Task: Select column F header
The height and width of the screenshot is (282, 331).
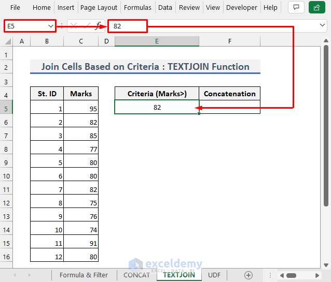Action: coord(230,41)
